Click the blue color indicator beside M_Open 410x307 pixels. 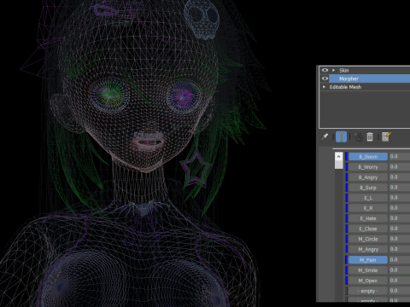coord(347,281)
